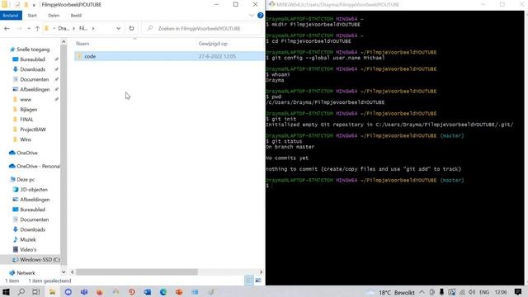Open Muziek under Deze pc

[27, 240]
